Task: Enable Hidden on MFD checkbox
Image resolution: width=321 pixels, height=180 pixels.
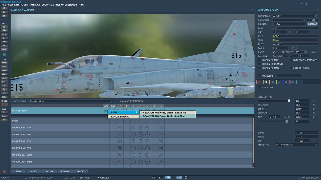Action: pos(260,68)
